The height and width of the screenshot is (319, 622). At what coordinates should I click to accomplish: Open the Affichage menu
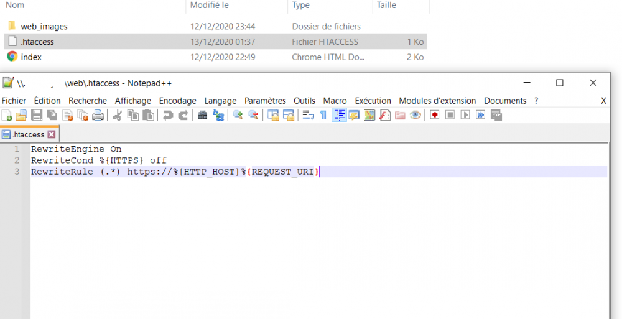pos(133,101)
